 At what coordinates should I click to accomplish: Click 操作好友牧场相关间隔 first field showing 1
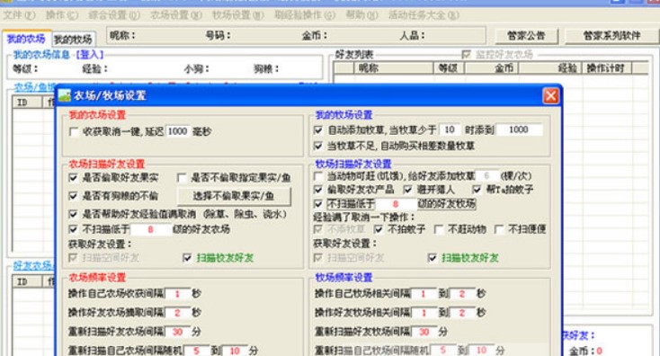point(423,313)
